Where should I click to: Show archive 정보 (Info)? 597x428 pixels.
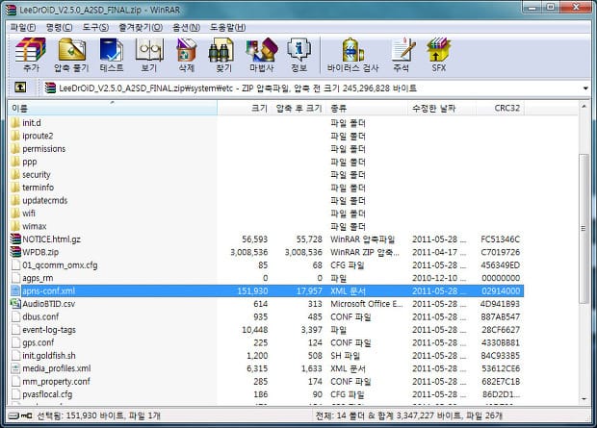tap(298, 55)
